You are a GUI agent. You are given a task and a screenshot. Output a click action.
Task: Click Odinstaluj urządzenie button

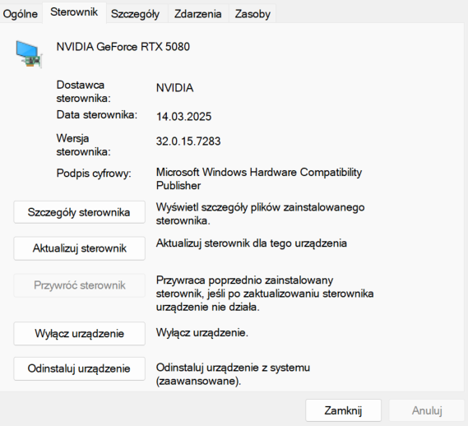[x=79, y=368]
